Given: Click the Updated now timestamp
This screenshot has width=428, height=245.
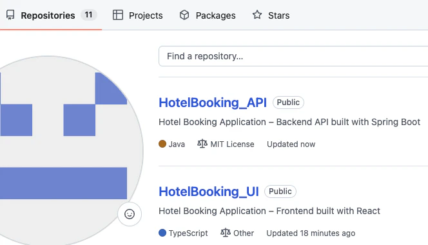Looking at the screenshot, I should tap(291, 144).
